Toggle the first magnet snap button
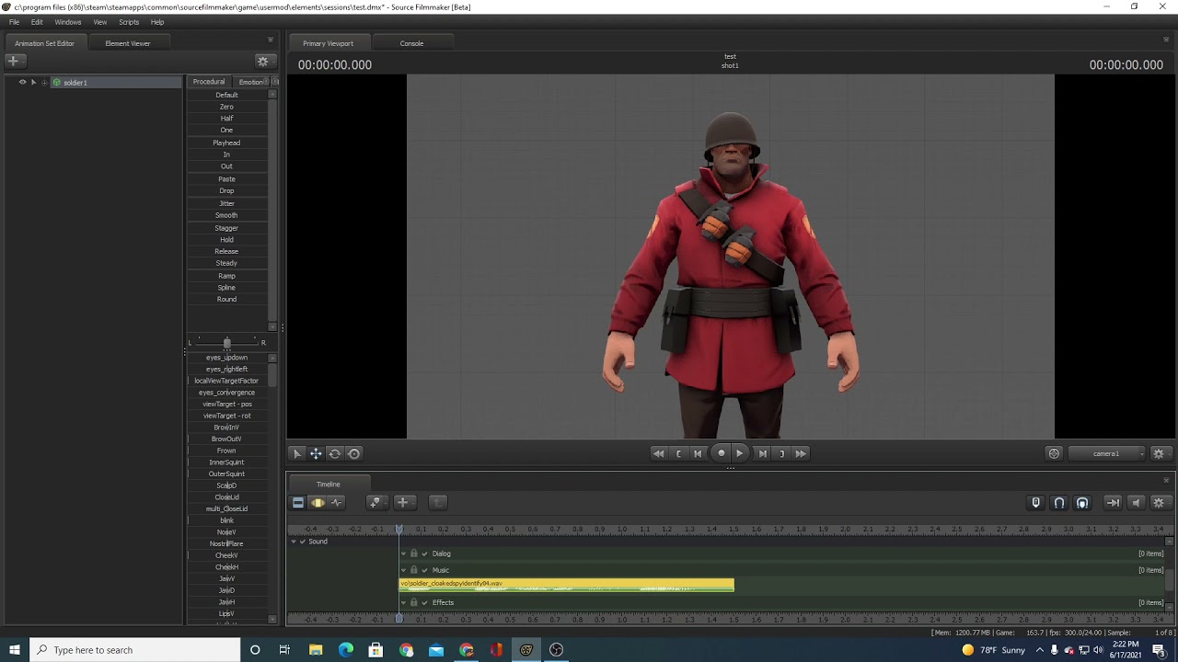This screenshot has height=662, width=1178. [1059, 503]
